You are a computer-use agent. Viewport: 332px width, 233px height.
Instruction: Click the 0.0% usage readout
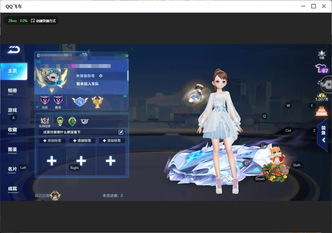point(24,21)
